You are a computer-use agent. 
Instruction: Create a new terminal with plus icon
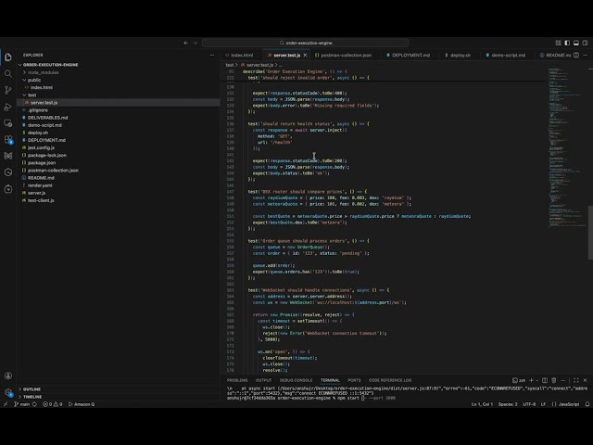tap(531, 380)
